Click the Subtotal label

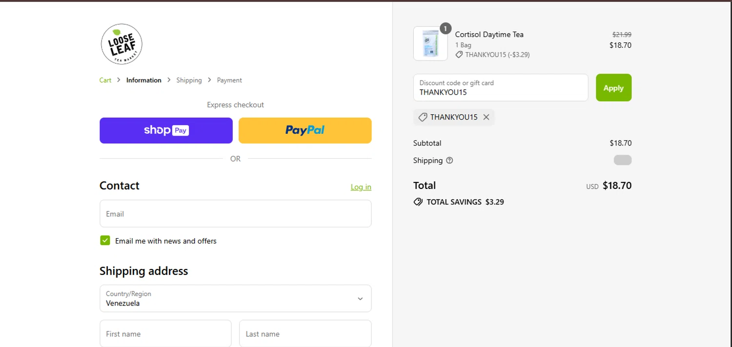coord(427,143)
